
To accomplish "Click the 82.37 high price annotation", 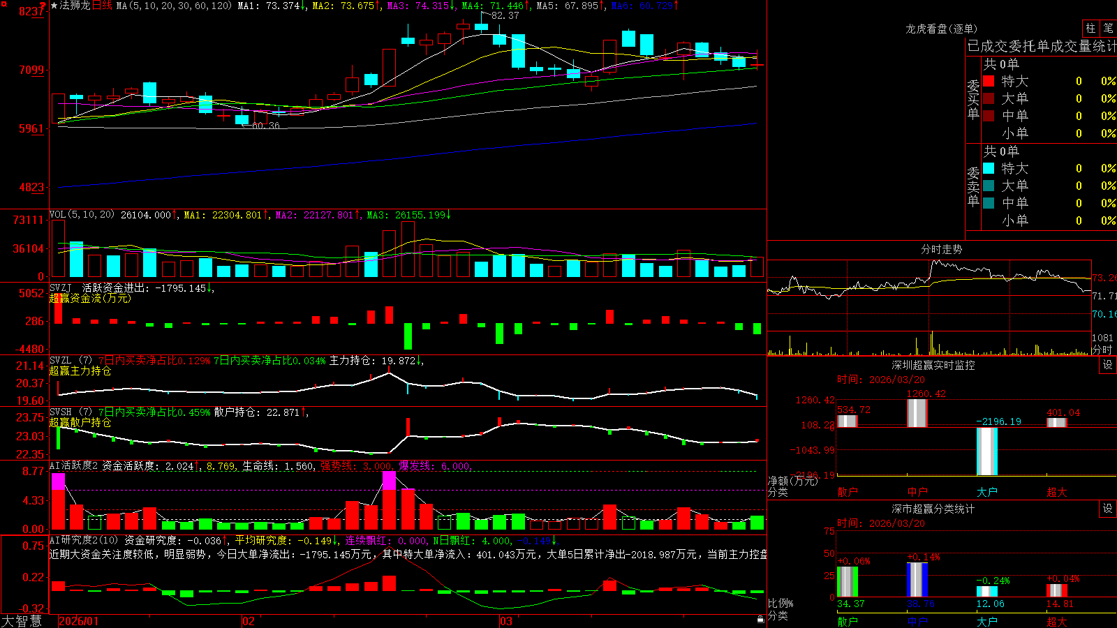I will [505, 15].
